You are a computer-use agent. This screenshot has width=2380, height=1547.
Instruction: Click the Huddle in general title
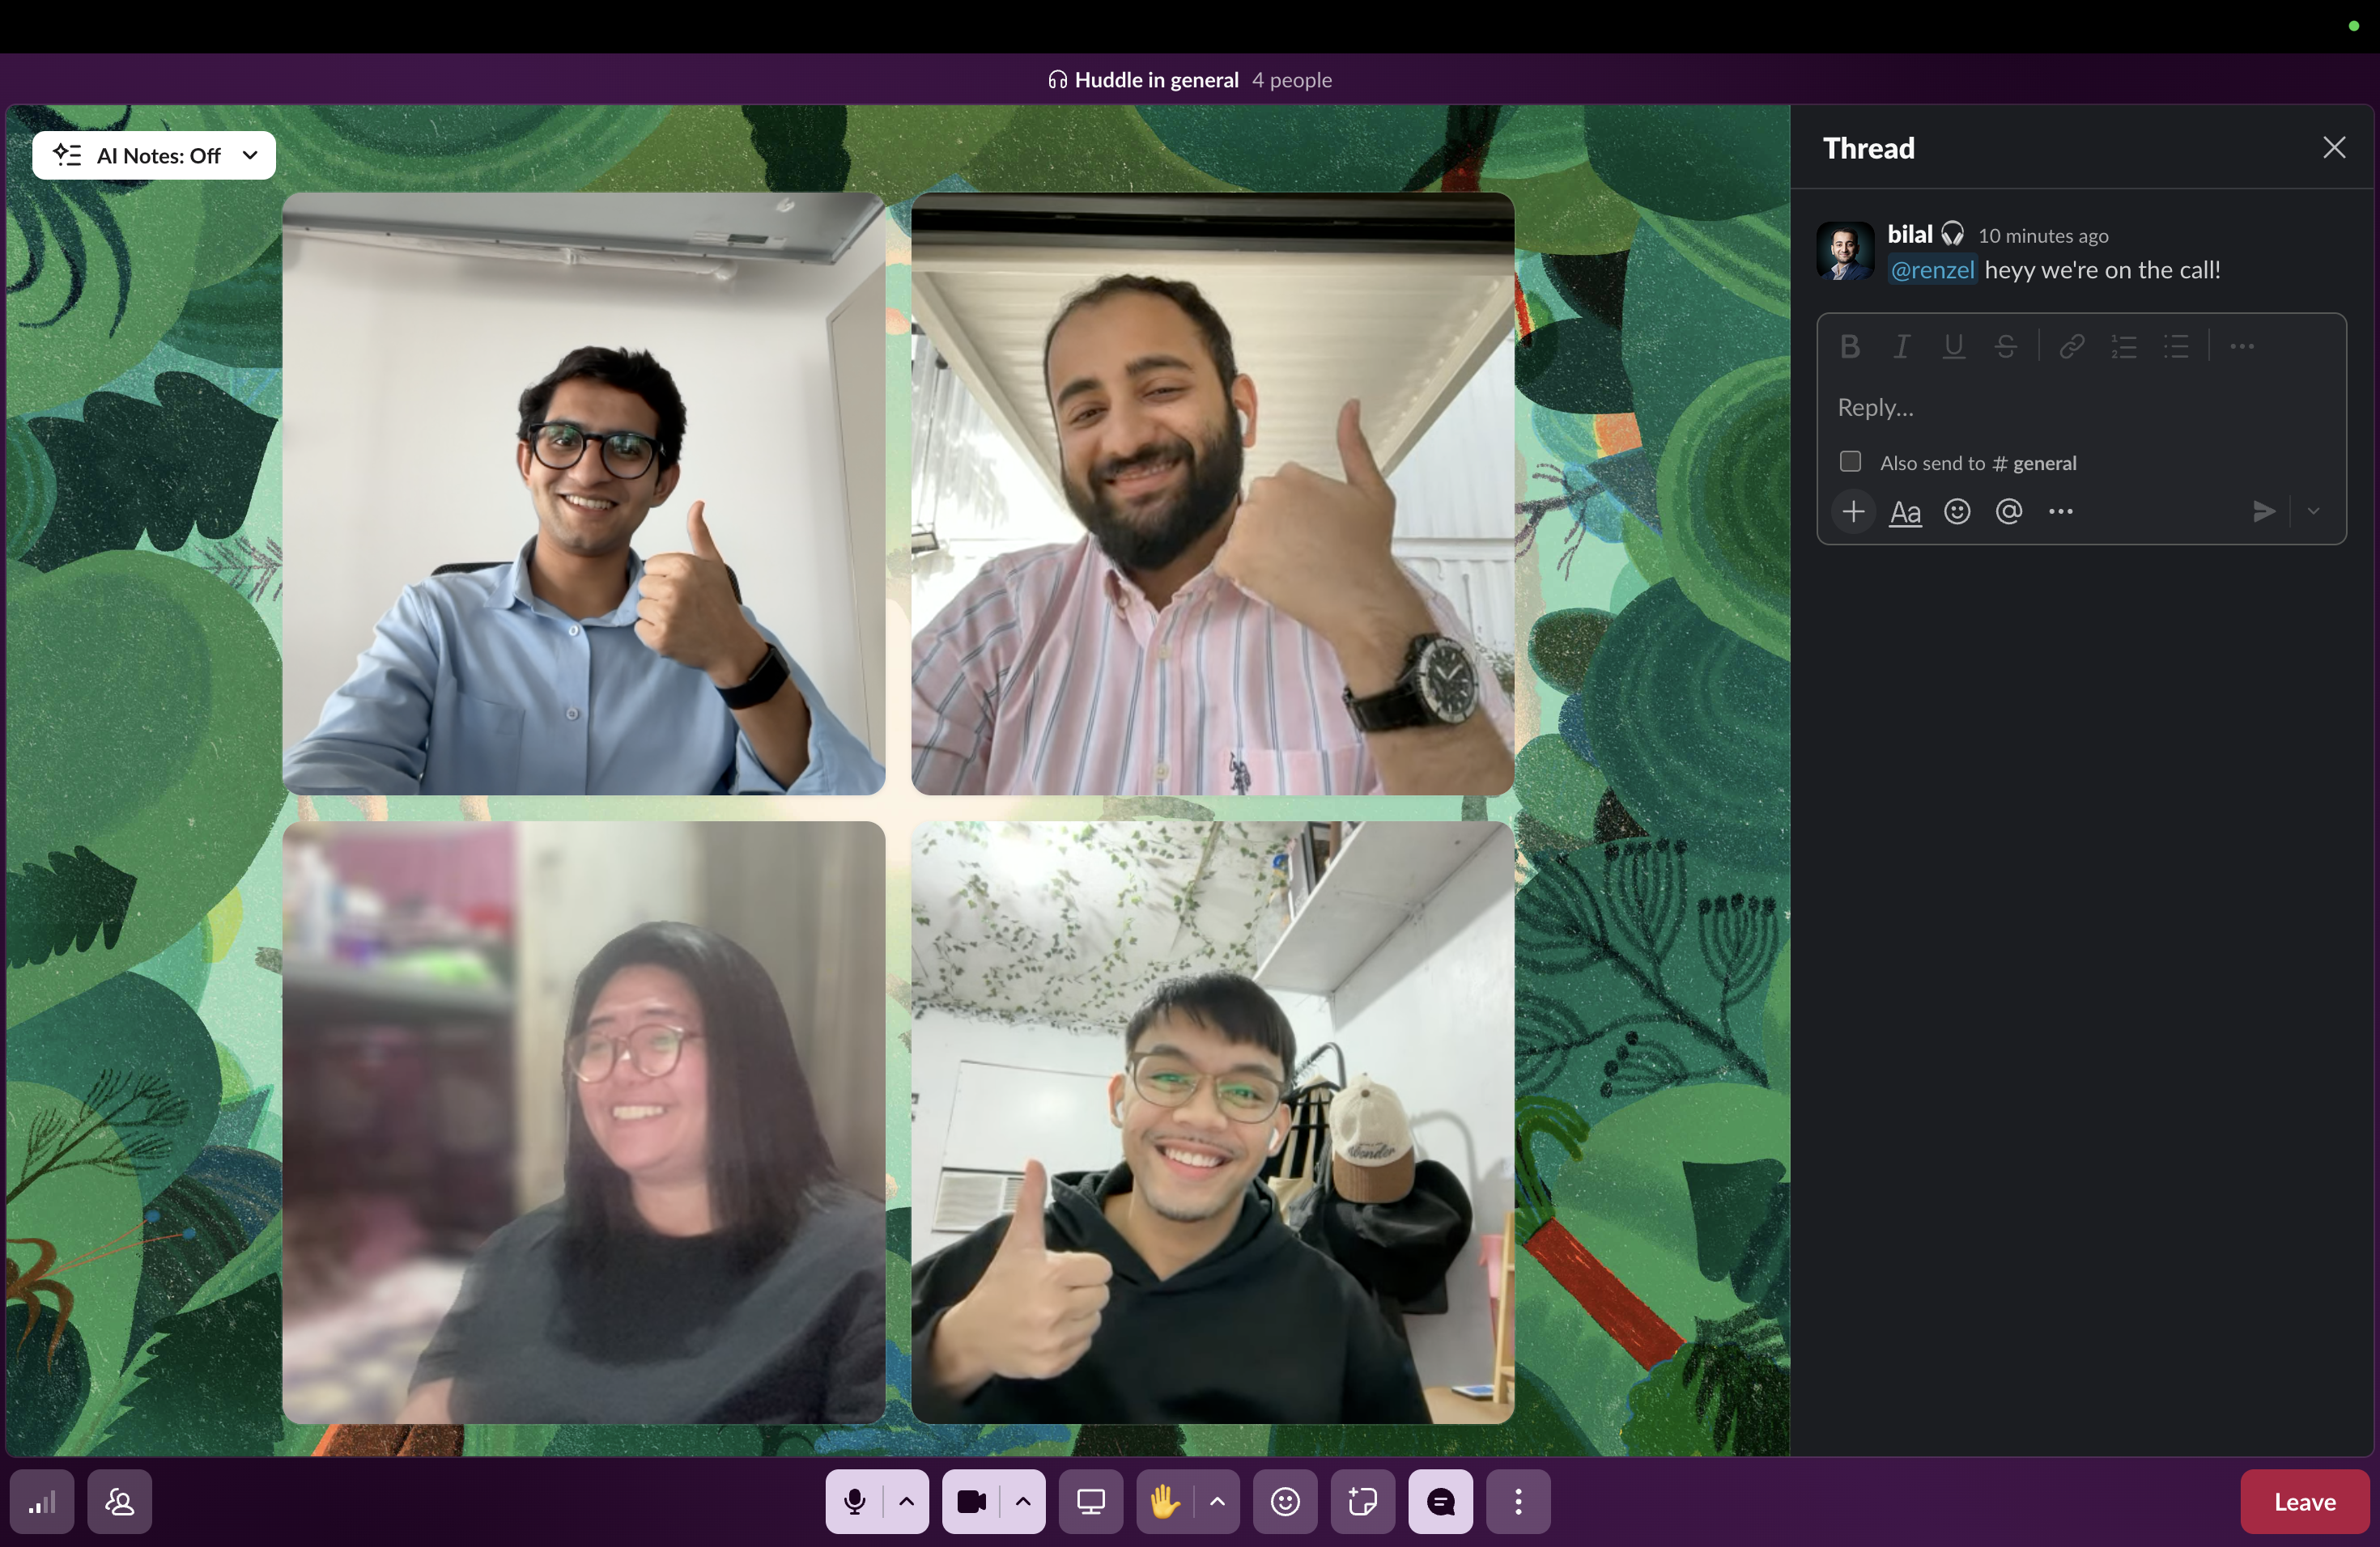[1156, 80]
